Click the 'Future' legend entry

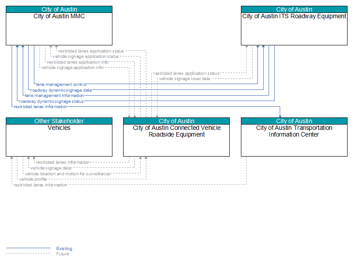click(62, 254)
